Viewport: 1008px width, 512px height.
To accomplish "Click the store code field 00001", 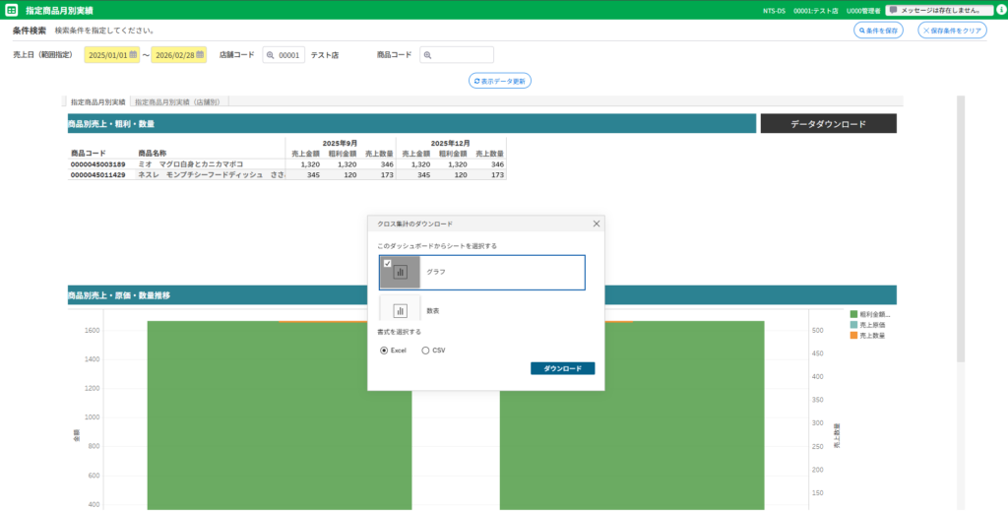I will click(283, 55).
